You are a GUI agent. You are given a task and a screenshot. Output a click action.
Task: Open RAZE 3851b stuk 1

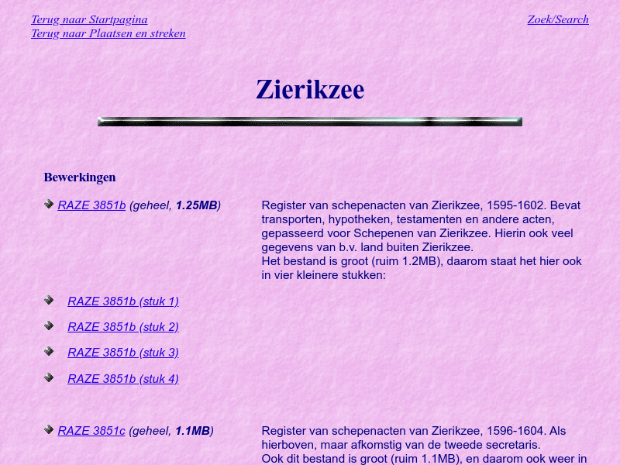(122, 301)
